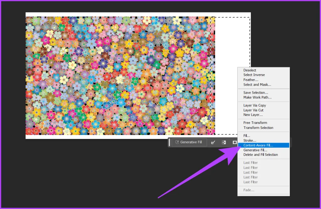Open Select and Mask... from the menu
The width and height of the screenshot is (321, 209).
point(257,84)
